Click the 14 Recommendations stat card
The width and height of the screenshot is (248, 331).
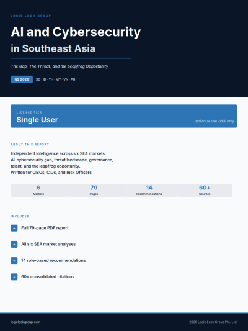tap(149, 190)
